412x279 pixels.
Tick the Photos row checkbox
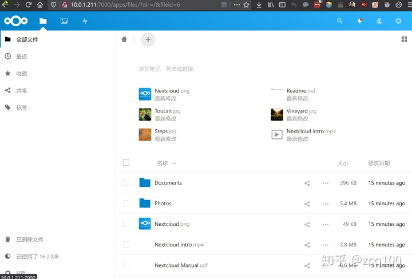126,203
